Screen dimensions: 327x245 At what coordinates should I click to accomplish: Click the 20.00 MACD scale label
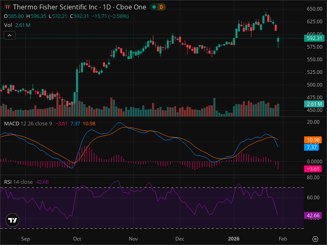pyautogui.click(x=313, y=122)
